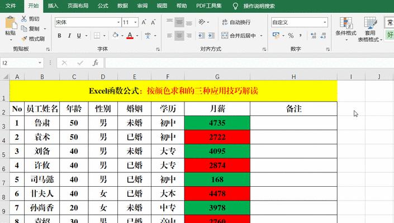Increase decimal places icon
This screenshot has height=223, width=394.
pyautogui.click(x=314, y=36)
